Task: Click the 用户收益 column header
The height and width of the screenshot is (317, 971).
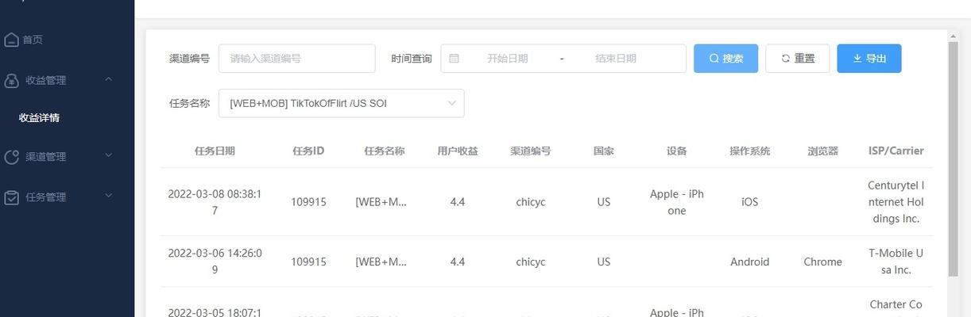Action: (458, 151)
